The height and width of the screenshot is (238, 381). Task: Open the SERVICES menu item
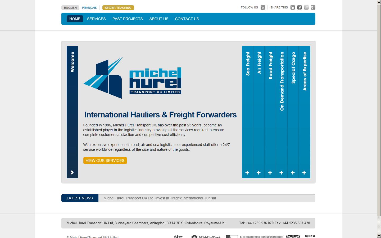click(96, 19)
